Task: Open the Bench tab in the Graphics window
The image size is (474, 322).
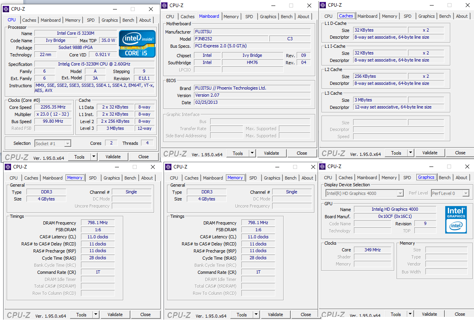Action: (445, 178)
